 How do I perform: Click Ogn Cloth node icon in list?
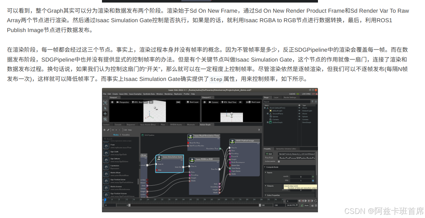(106, 153)
